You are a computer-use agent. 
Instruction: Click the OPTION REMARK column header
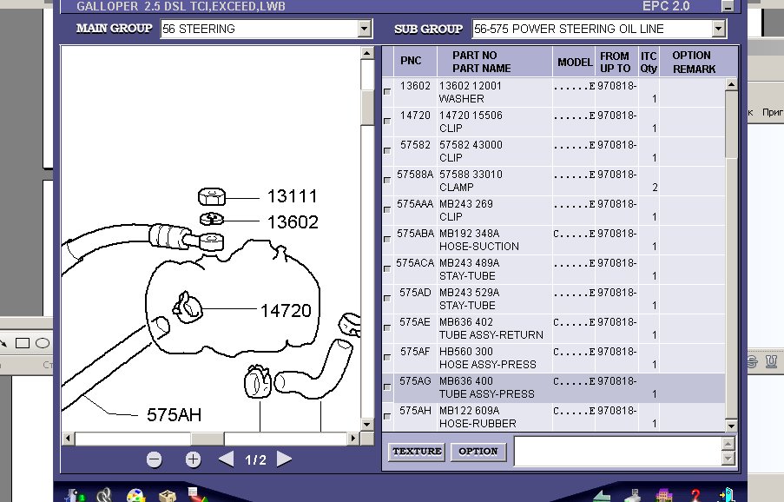[698, 62]
